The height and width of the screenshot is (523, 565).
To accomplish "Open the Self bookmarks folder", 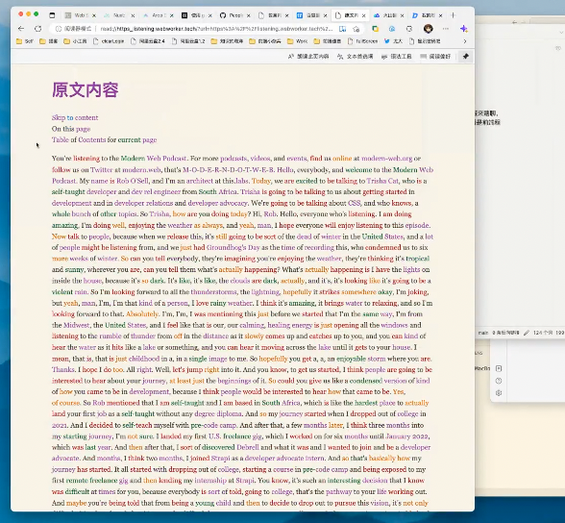I will [25, 41].
